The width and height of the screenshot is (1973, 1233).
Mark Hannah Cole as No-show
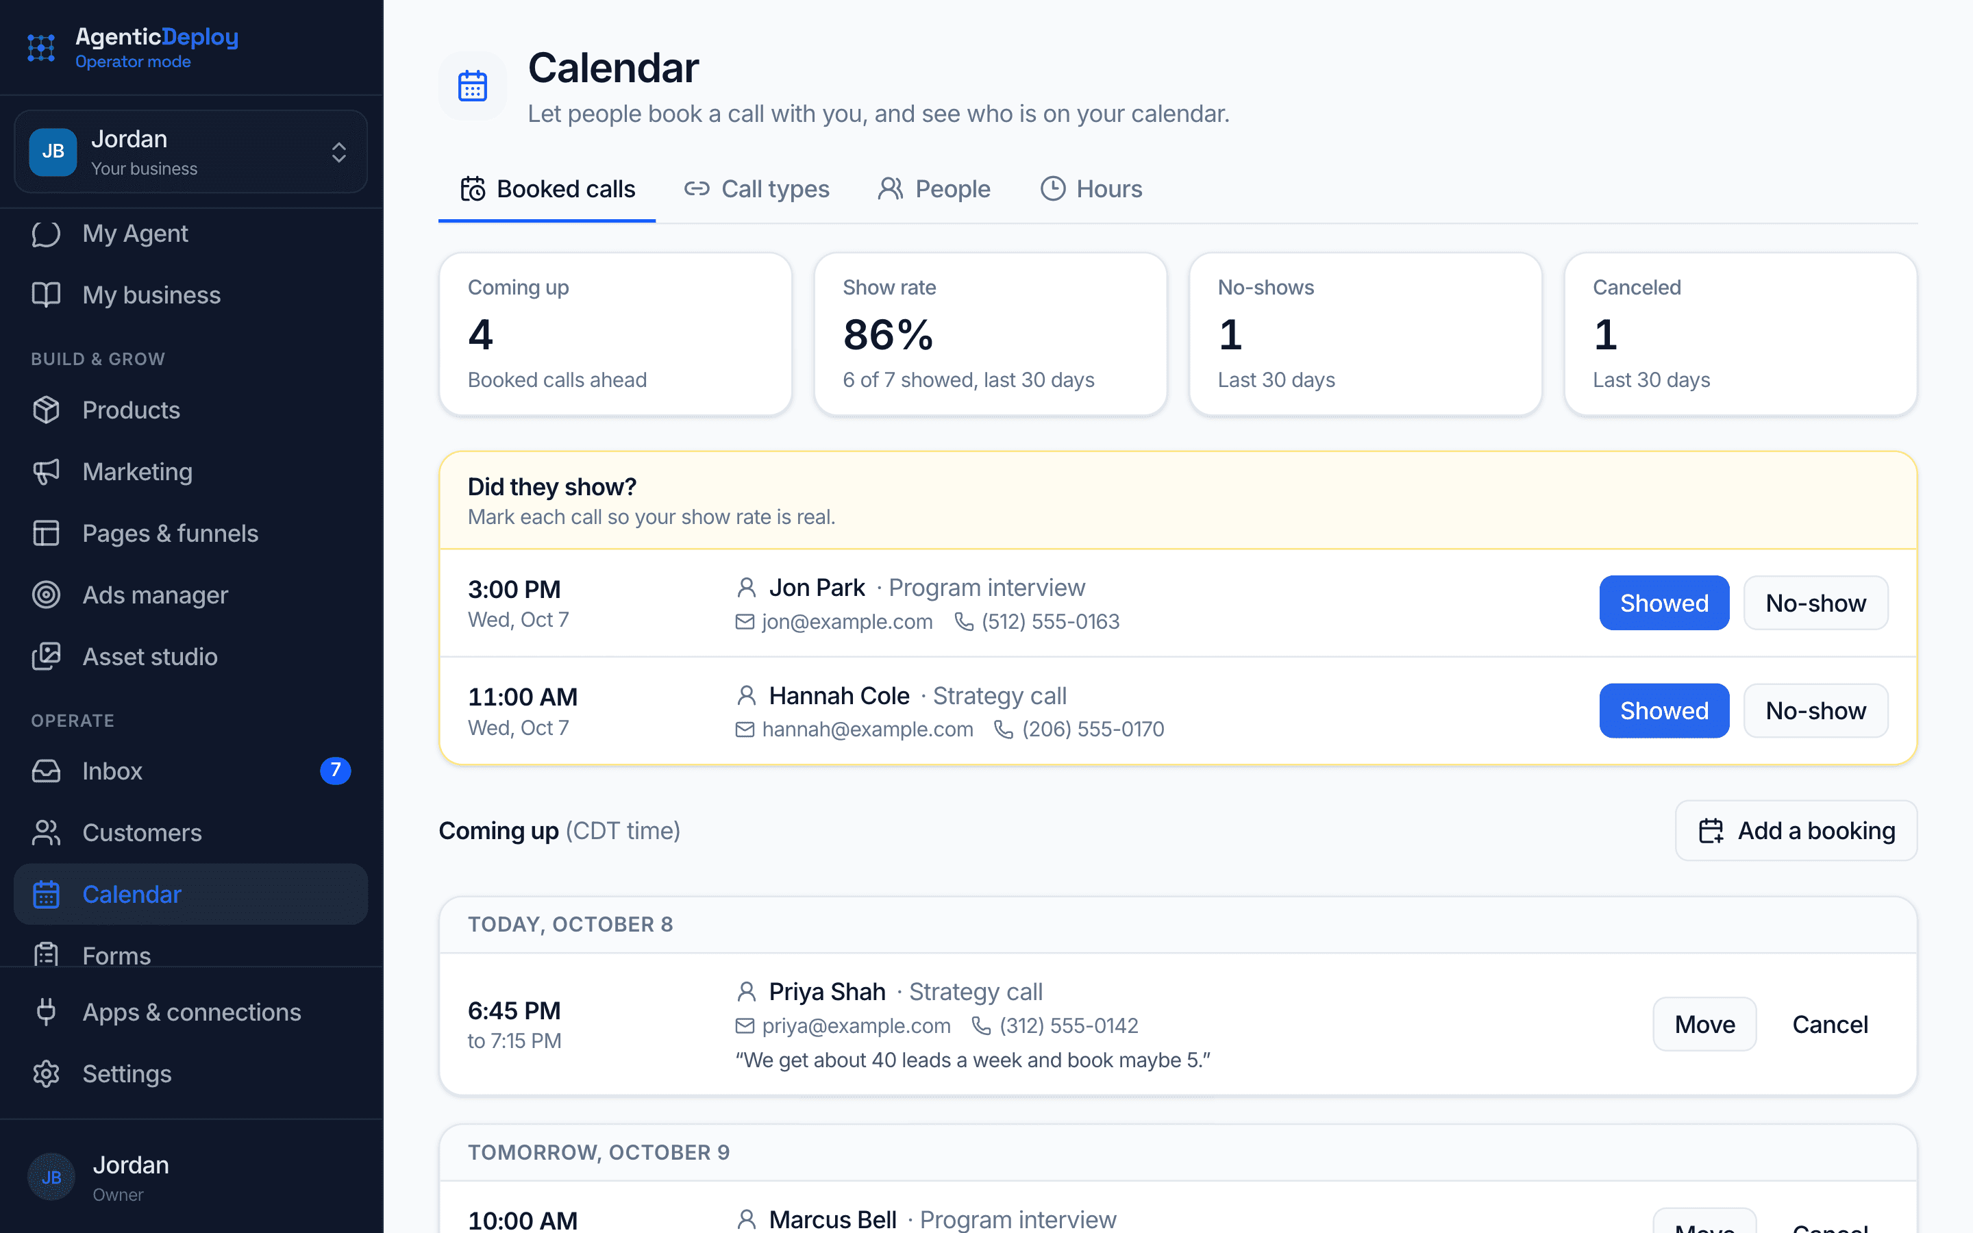coord(1815,710)
